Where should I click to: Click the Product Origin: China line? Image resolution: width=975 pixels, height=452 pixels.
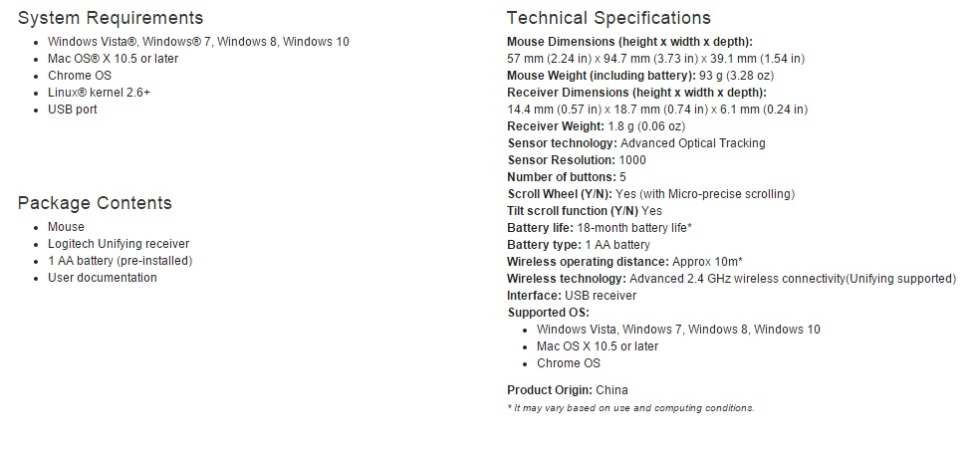tap(568, 390)
